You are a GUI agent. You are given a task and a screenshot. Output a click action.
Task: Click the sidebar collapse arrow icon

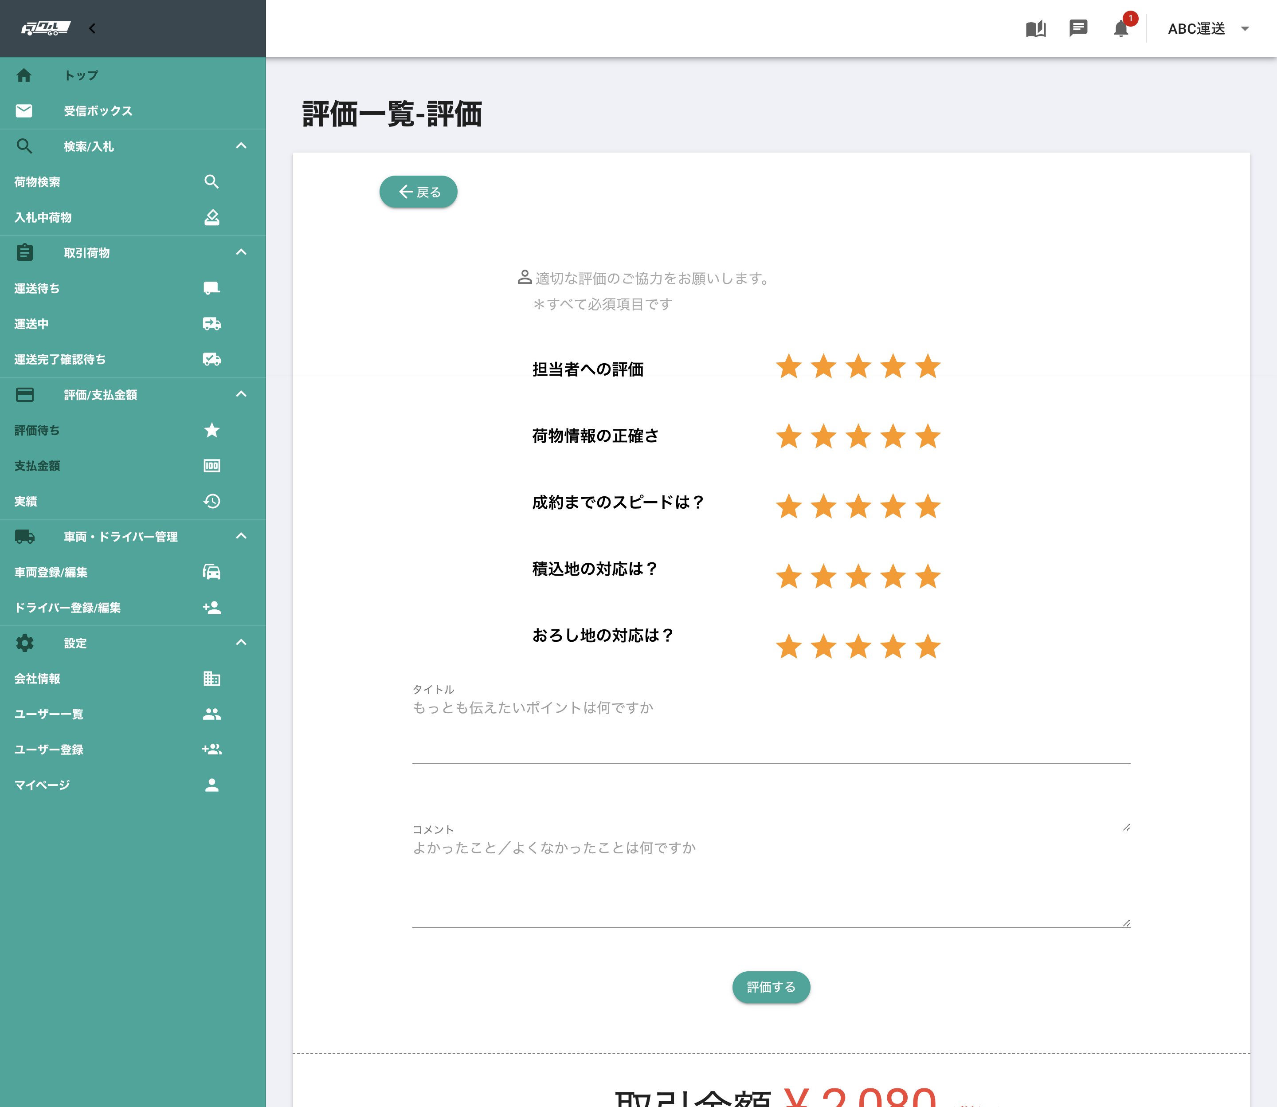pyautogui.click(x=92, y=28)
